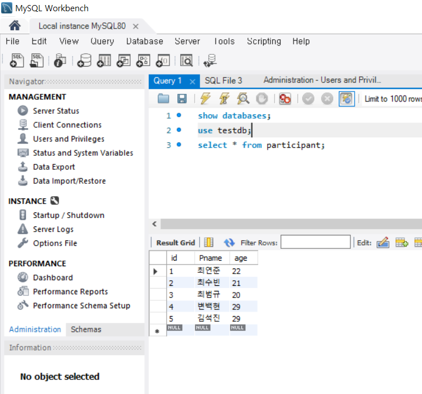Open the Tools menu
The image size is (422, 394).
(x=224, y=41)
